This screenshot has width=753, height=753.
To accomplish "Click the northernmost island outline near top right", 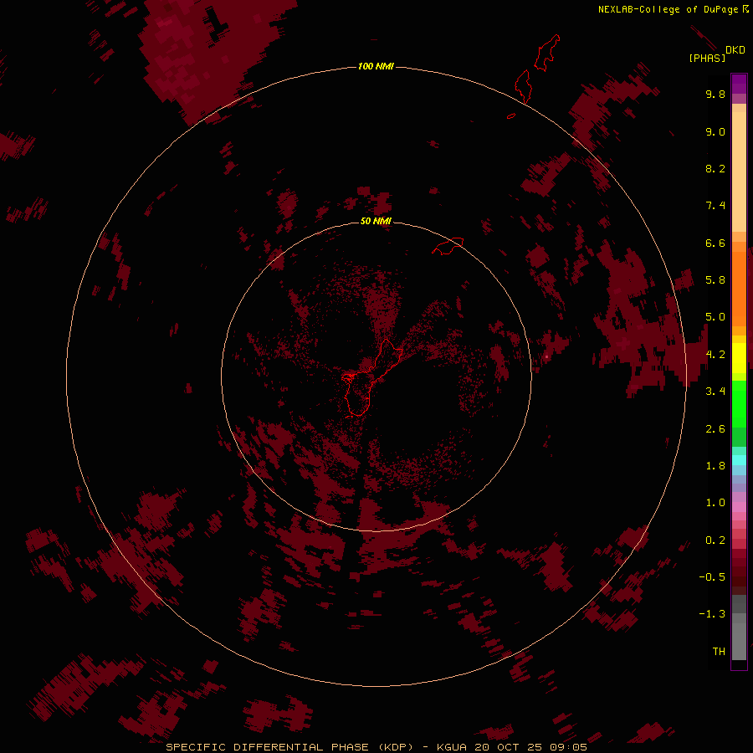I will coord(547,53).
